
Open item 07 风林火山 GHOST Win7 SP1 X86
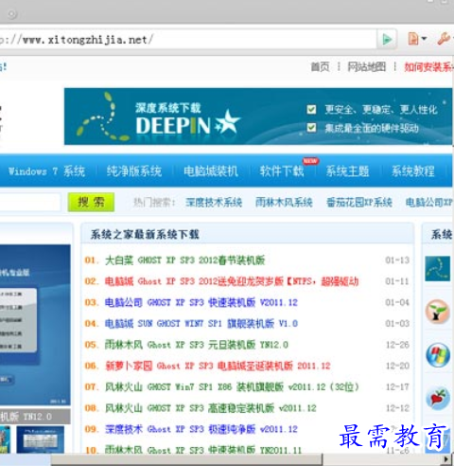[x=232, y=387]
